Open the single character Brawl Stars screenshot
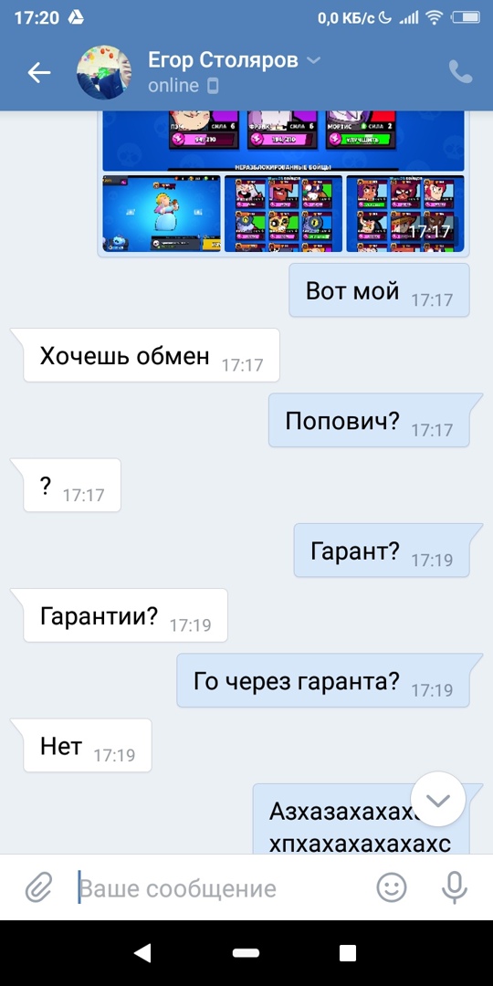 (x=162, y=214)
